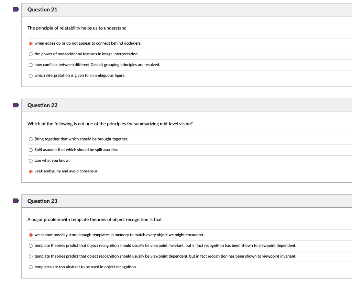Click the flag icon beside Question 21
This screenshot has height=283, width=352.
(16, 10)
